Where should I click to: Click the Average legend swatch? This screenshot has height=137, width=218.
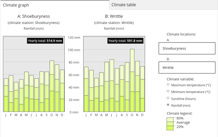point(171,123)
